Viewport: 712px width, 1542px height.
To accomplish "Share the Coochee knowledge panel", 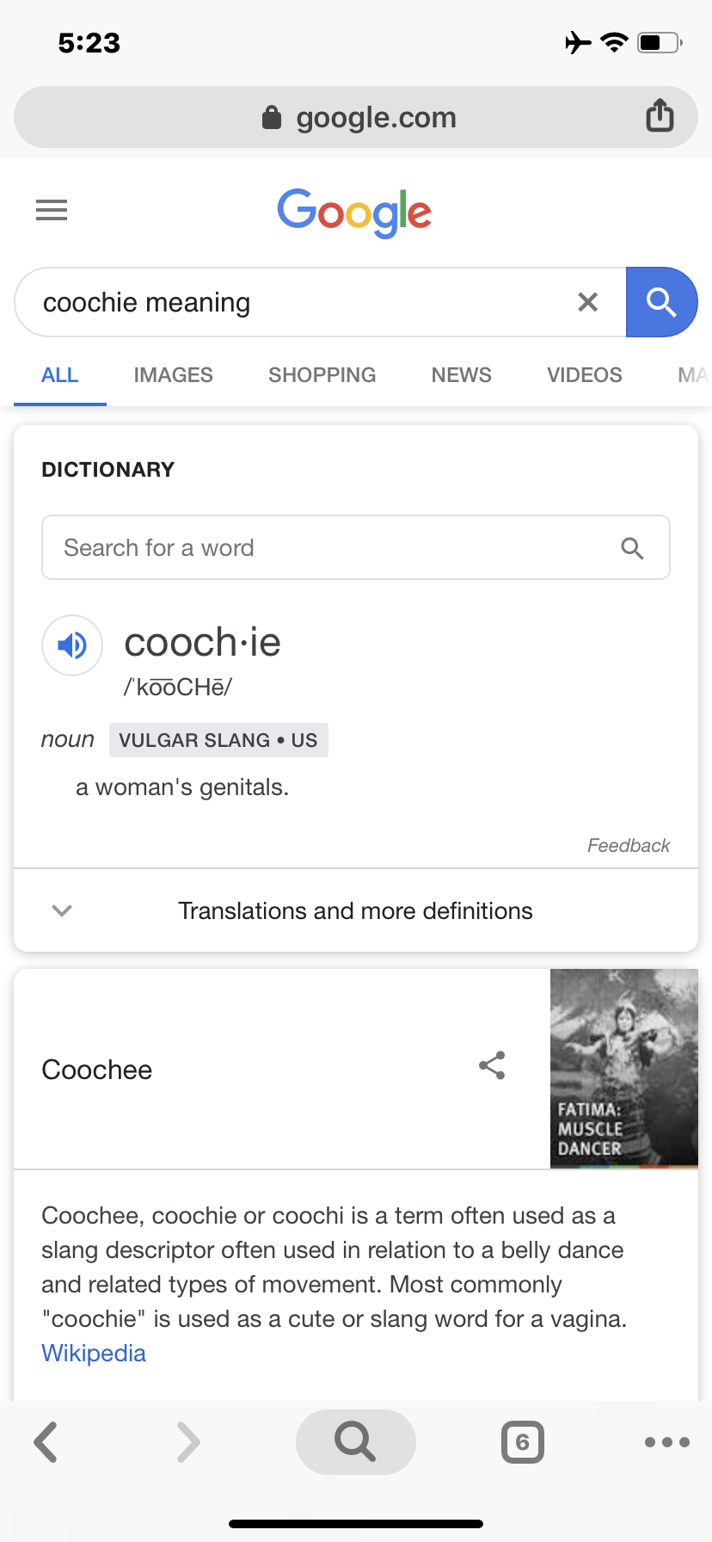I will 492,1065.
